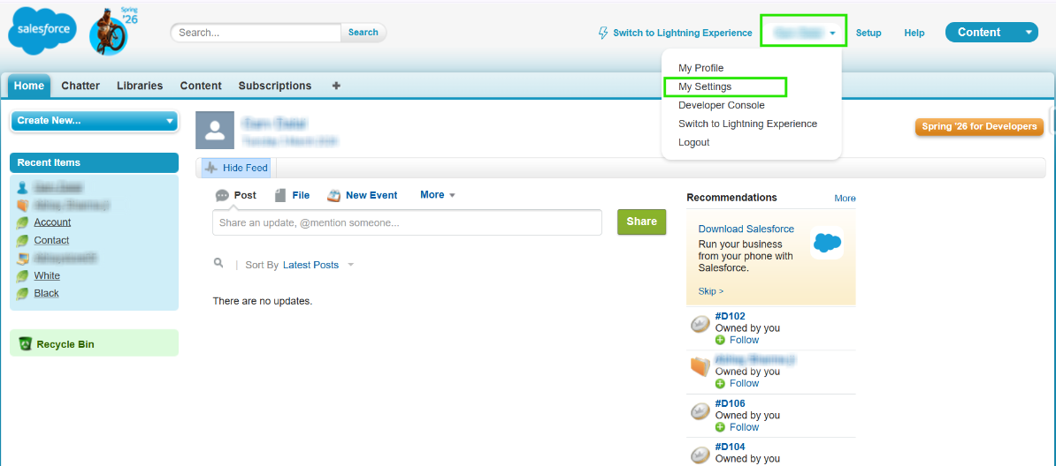This screenshot has width=1056, height=466.
Task: Open the Setup link
Action: (x=869, y=33)
